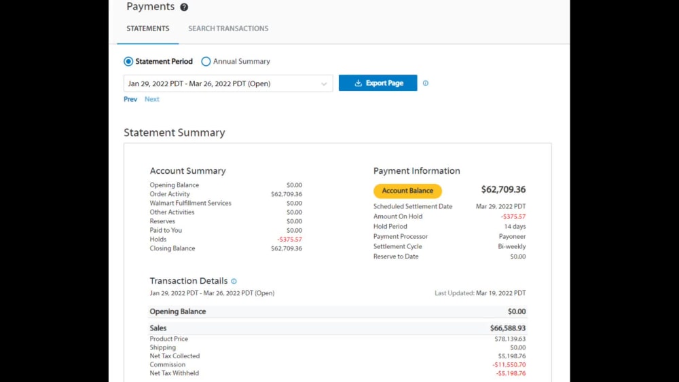Click the Amount On Hold value
The width and height of the screenshot is (679, 382).
tap(513, 216)
